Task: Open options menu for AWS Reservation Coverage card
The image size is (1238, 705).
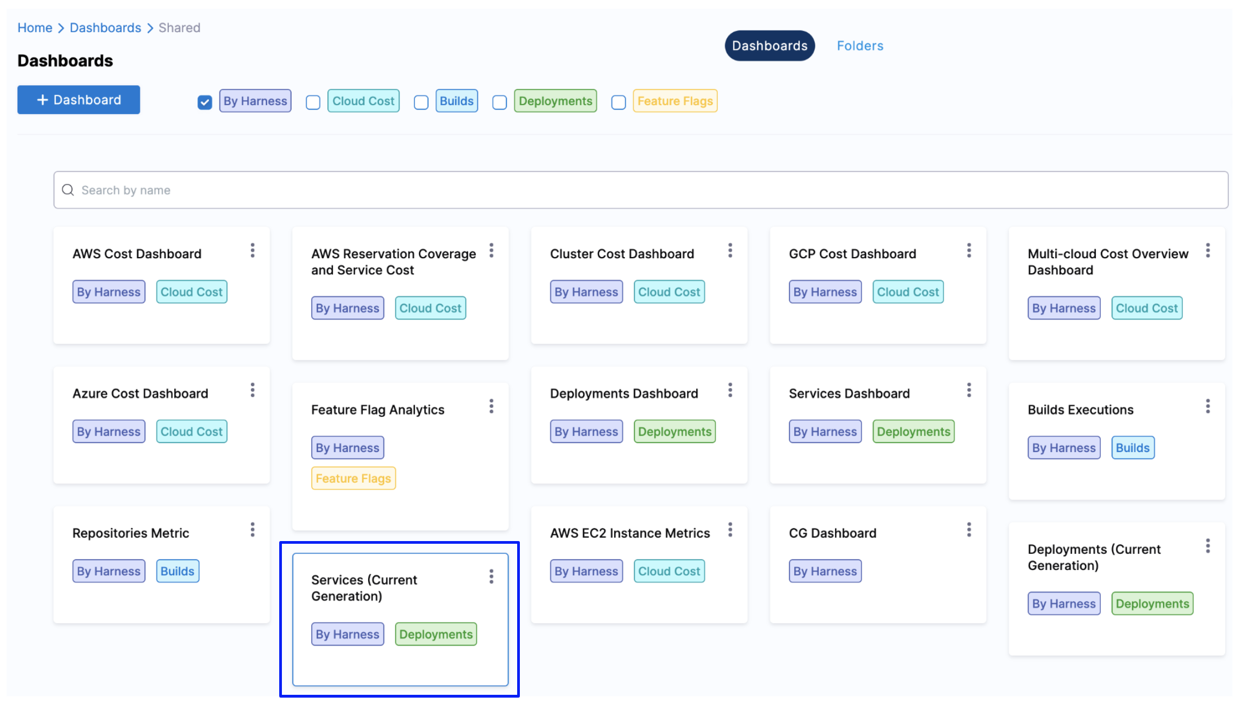Action: pyautogui.click(x=491, y=251)
